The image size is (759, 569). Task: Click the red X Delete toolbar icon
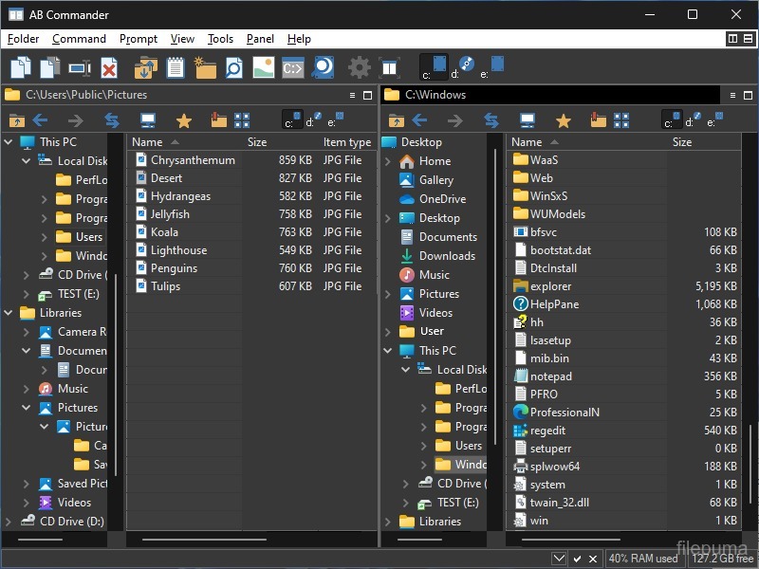point(109,67)
